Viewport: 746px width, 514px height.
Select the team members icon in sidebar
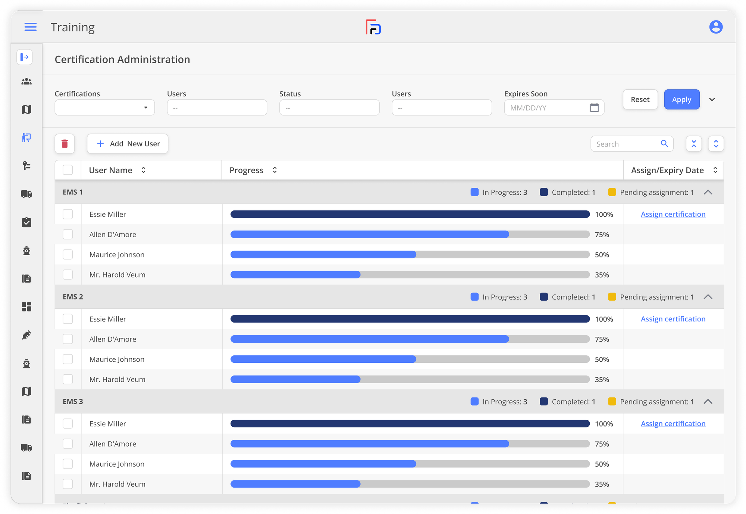tap(26, 82)
